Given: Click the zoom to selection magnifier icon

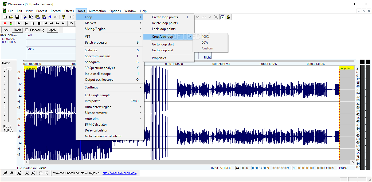Looking at the screenshot, I should (x=19, y=173).
